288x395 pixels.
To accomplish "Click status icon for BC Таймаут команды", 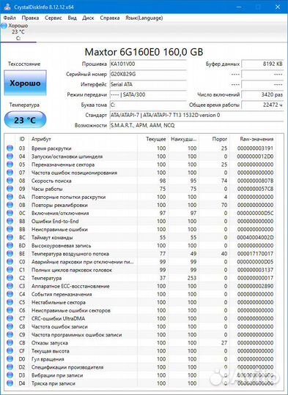I will point(10,237).
